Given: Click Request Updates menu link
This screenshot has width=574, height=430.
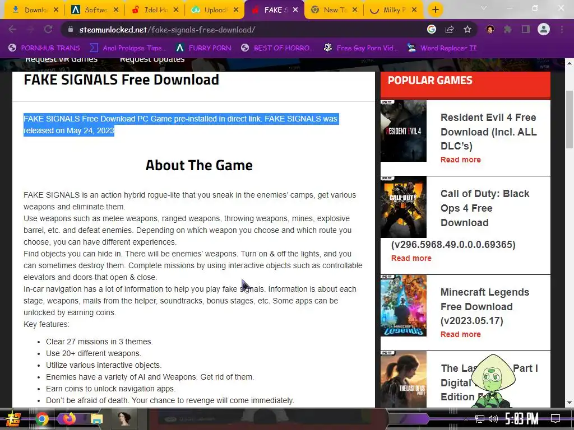Looking at the screenshot, I should pos(152,59).
